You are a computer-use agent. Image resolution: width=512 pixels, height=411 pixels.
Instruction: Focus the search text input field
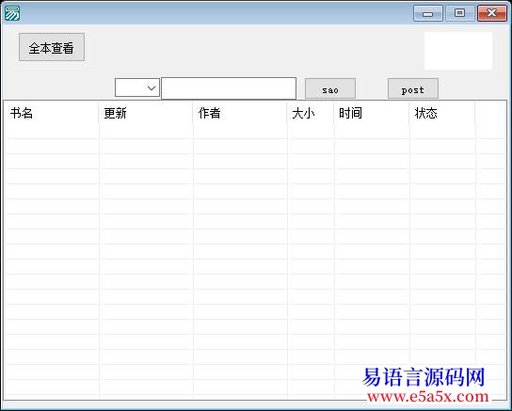(x=229, y=88)
